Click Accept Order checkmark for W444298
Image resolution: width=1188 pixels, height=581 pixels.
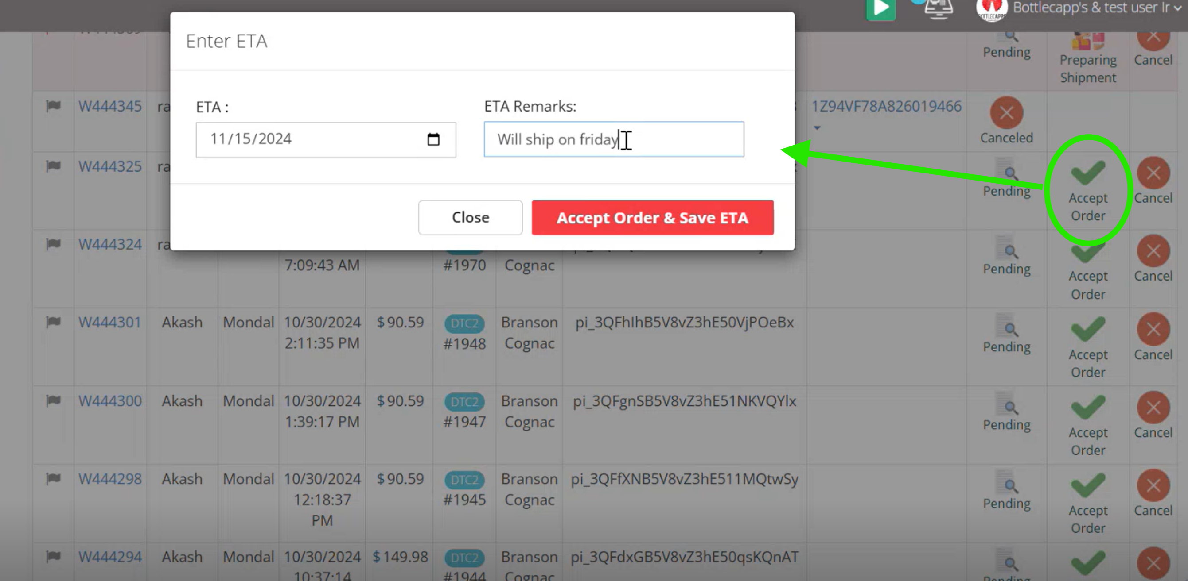[1088, 486]
